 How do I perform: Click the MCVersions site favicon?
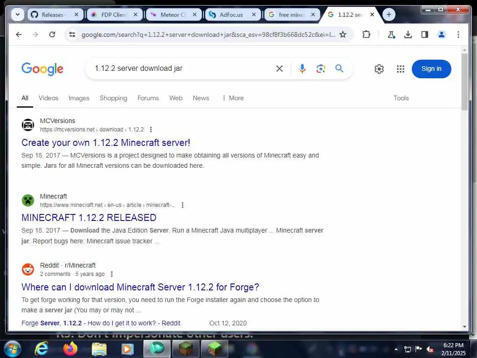(28, 125)
